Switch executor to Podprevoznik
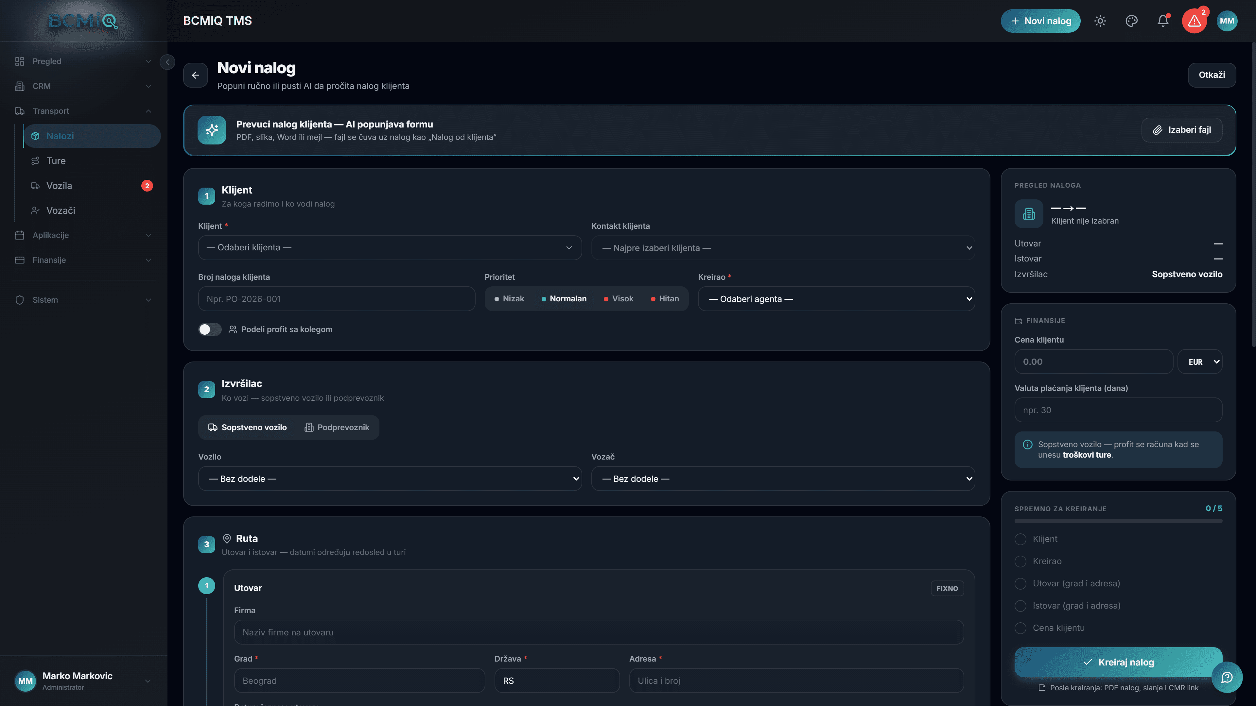The image size is (1256, 706). click(337, 427)
